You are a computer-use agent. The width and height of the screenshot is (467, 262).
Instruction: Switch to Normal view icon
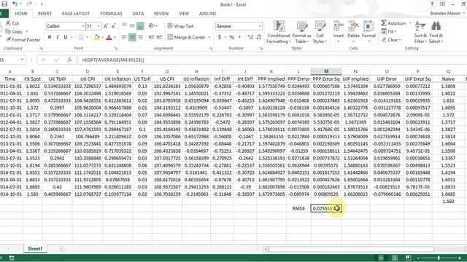click(381, 258)
